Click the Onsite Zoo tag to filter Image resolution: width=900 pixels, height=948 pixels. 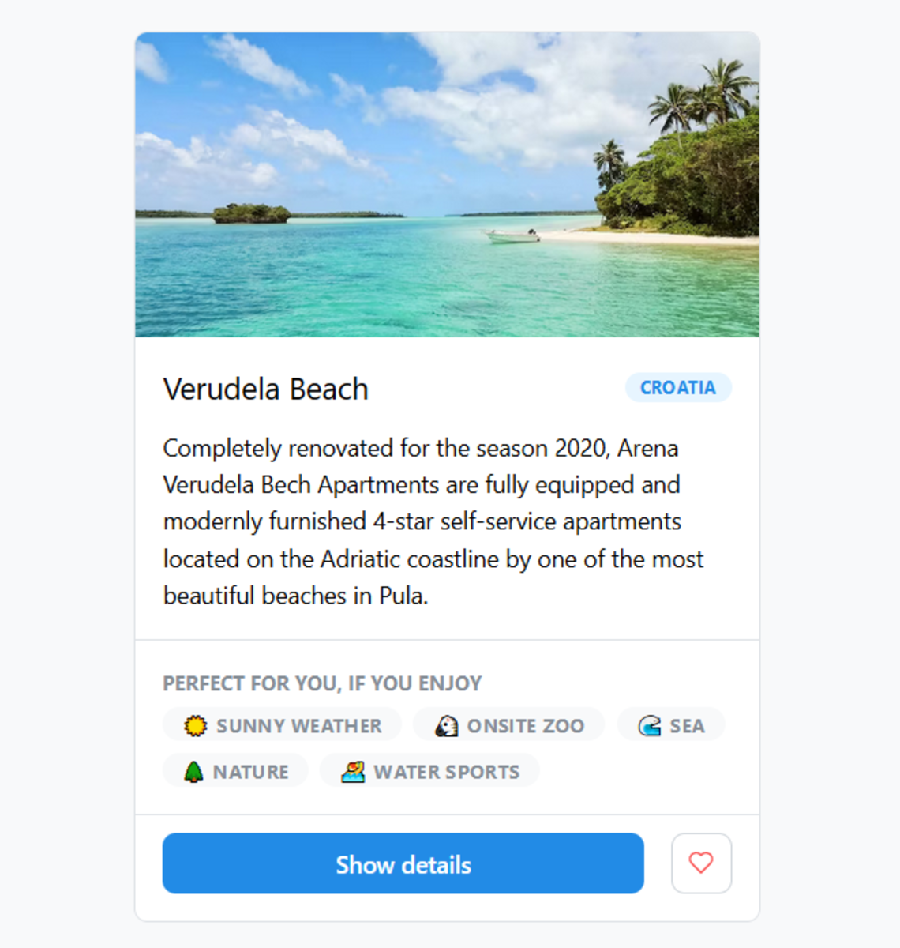508,724
